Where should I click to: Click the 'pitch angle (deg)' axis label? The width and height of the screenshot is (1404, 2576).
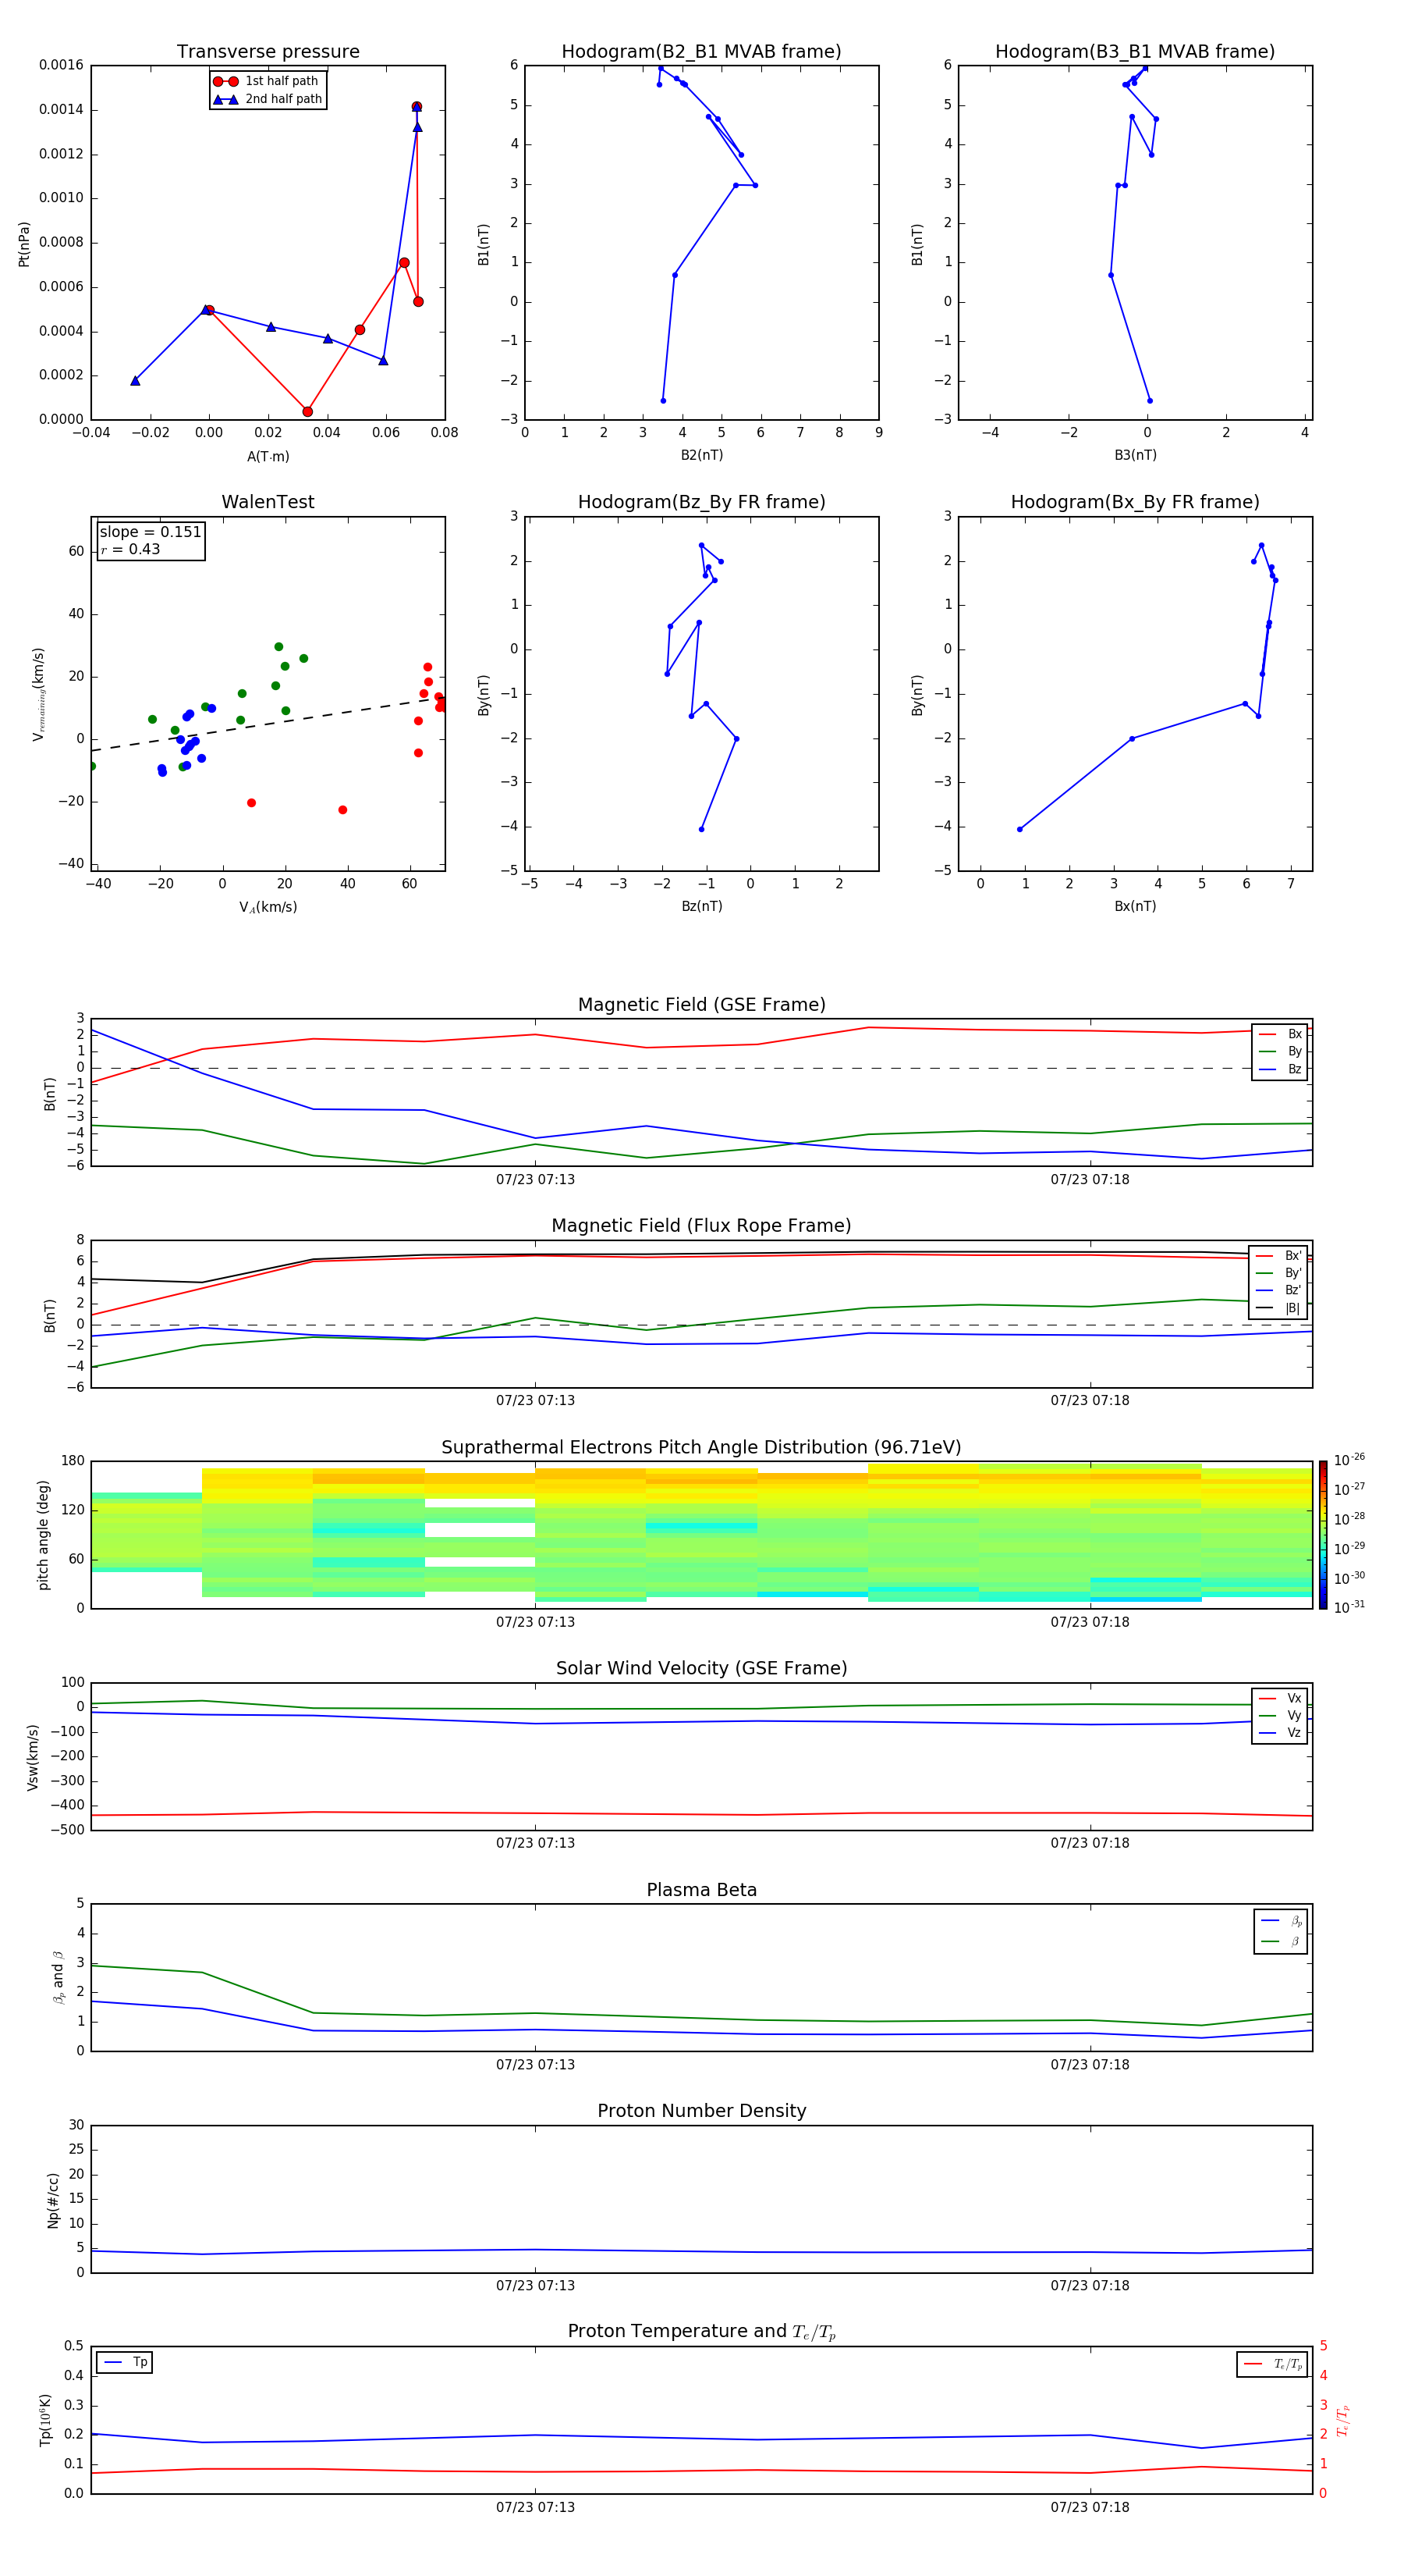pyautogui.click(x=43, y=1535)
